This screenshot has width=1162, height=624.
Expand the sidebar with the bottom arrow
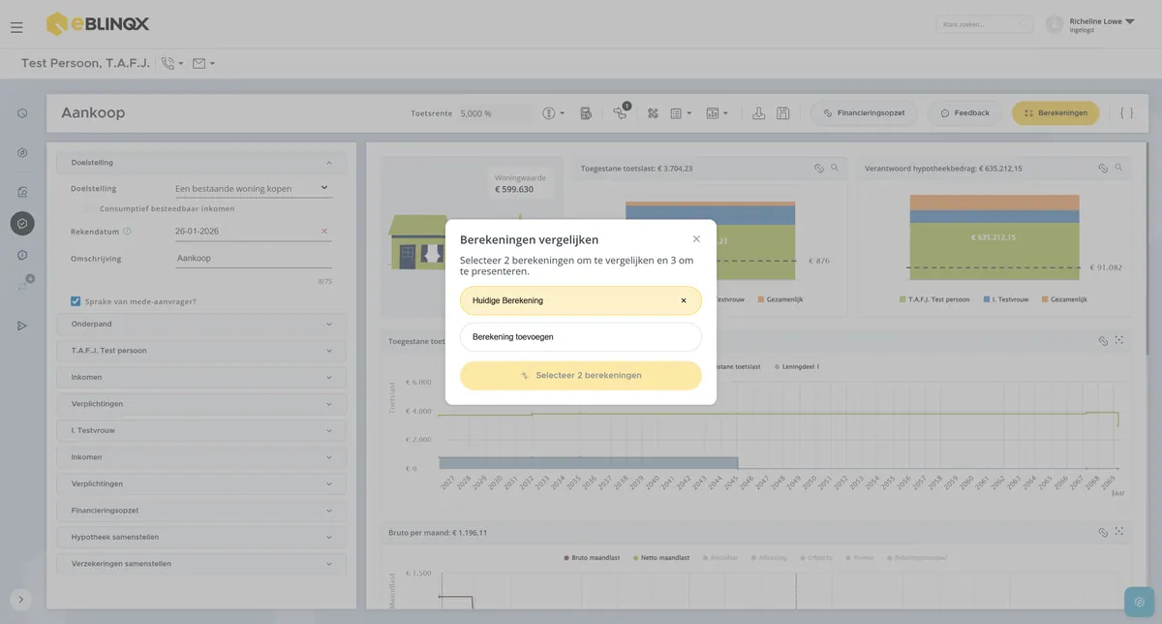(x=21, y=599)
